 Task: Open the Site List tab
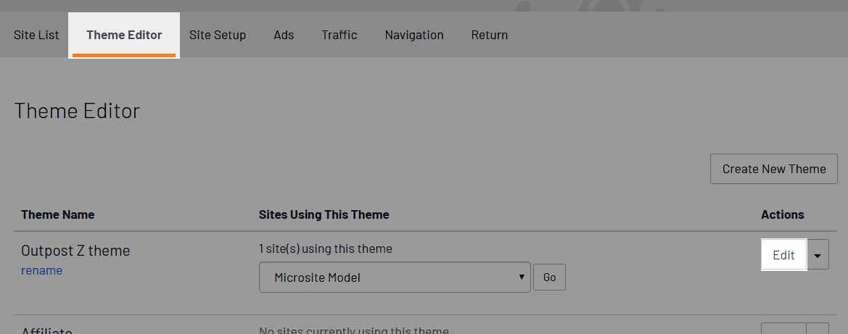tap(36, 35)
